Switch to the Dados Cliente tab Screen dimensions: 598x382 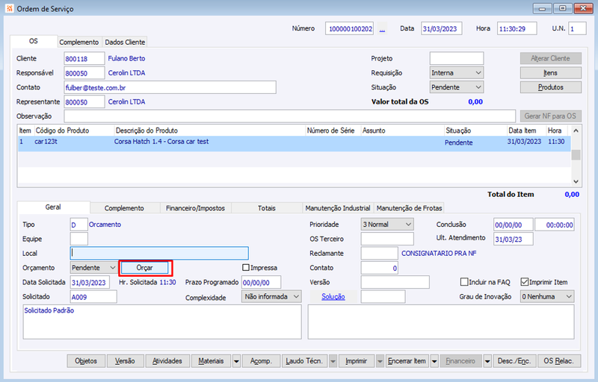pyautogui.click(x=125, y=43)
